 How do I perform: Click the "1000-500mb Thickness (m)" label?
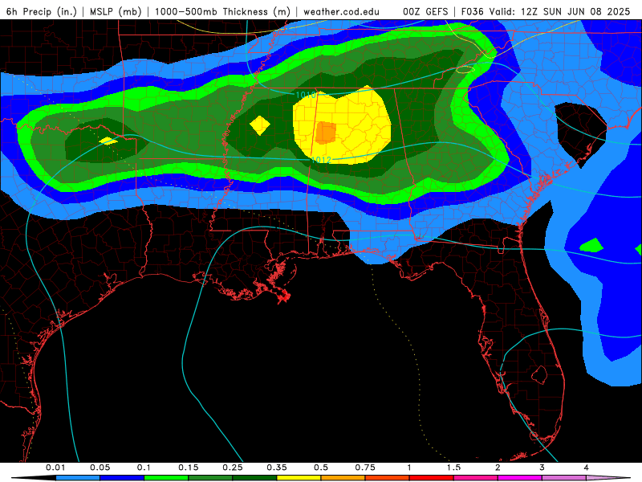coord(222,11)
